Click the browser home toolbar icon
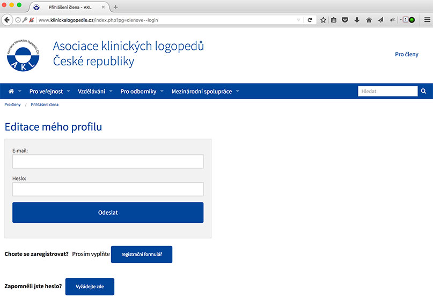 [369, 20]
